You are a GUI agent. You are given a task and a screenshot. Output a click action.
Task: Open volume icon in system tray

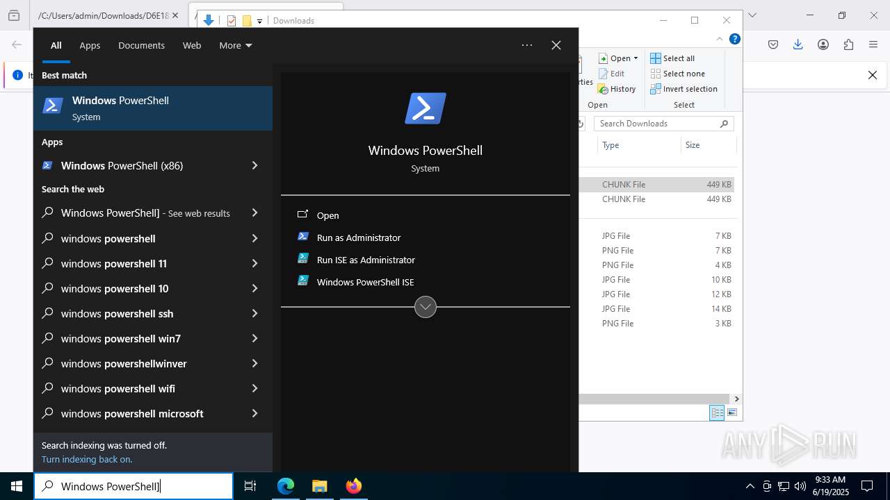pos(800,486)
